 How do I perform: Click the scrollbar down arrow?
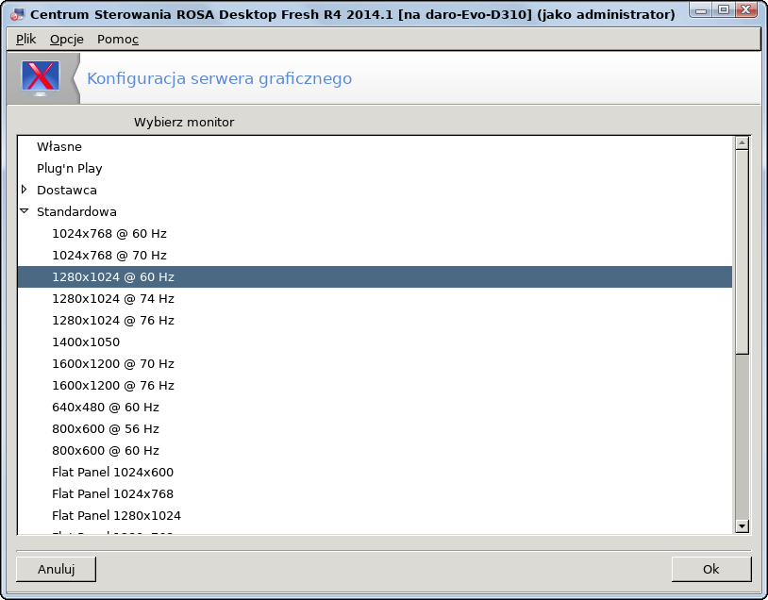coord(742,526)
